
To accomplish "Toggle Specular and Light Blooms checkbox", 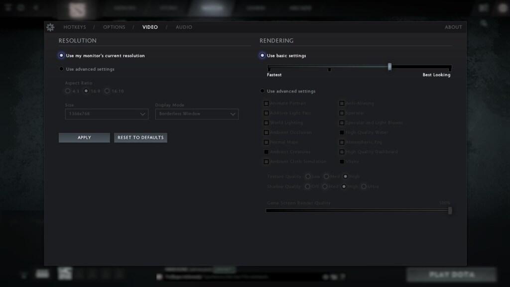I will [x=342, y=123].
